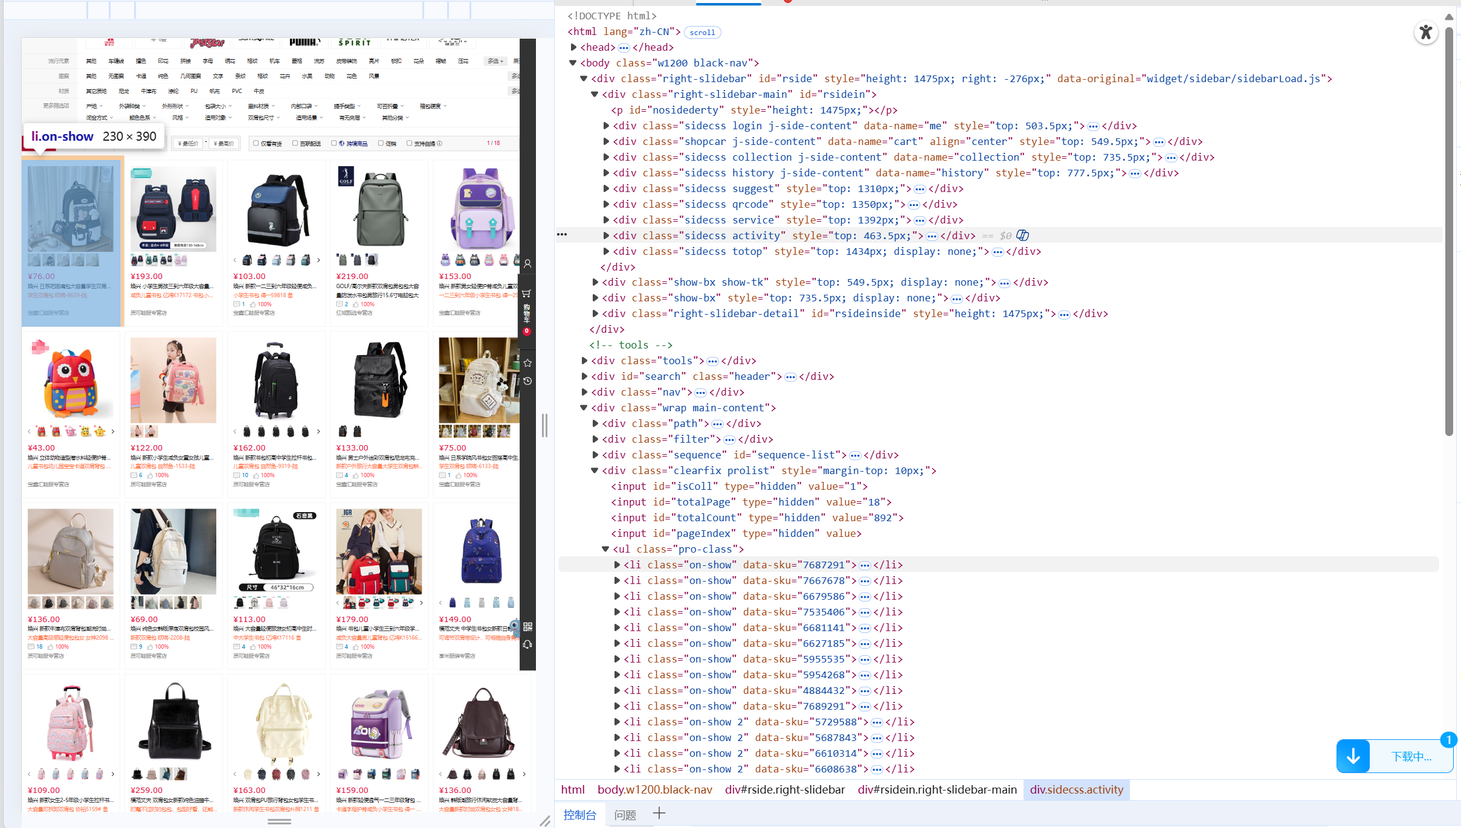This screenshot has width=1461, height=828.
Task: Collapse the ul pro-class node
Action: coord(605,549)
